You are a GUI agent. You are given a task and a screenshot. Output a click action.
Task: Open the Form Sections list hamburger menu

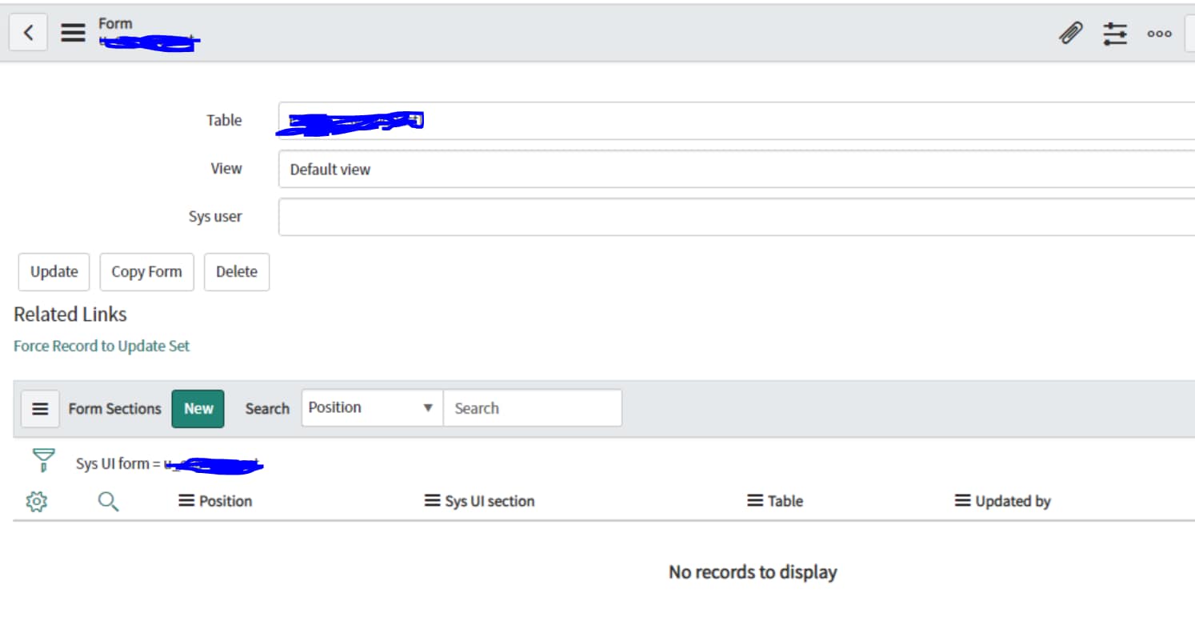pos(40,409)
